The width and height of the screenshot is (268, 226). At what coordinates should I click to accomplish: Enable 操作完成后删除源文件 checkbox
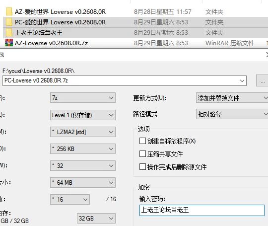click(142, 166)
